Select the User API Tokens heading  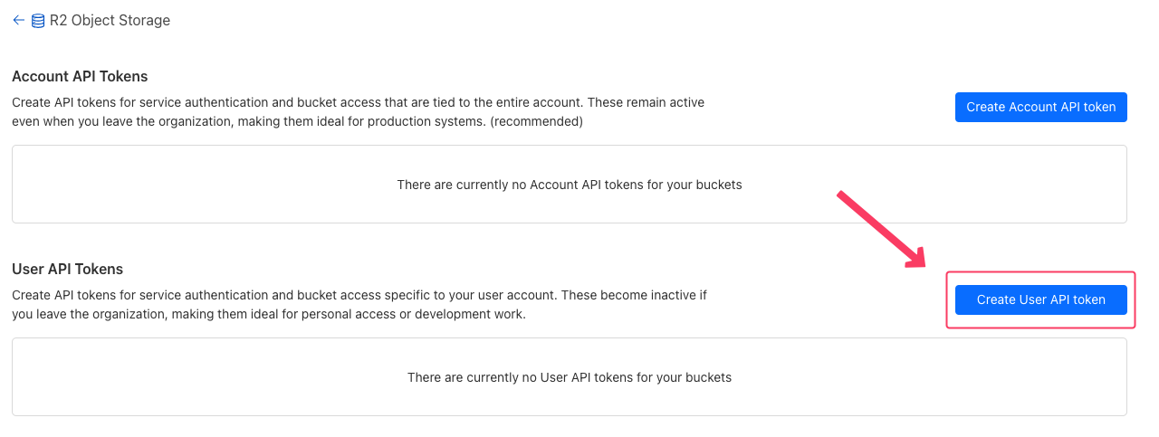coord(67,269)
